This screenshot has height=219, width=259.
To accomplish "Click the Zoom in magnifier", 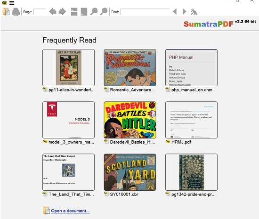I will click(104, 12).
